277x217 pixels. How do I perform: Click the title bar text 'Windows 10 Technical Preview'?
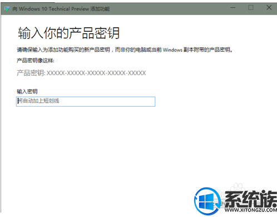click(x=54, y=9)
